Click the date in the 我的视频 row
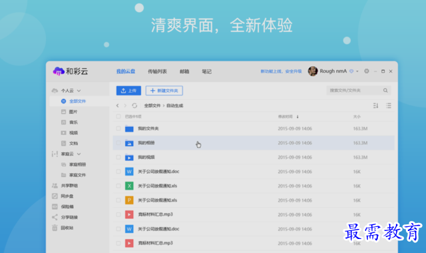Viewport: 426px width, 253px height. [295, 158]
